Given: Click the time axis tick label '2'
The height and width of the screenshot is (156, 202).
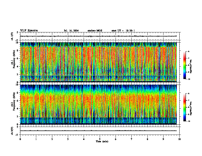Looking at the screenshot, I should (x=52, y=139).
